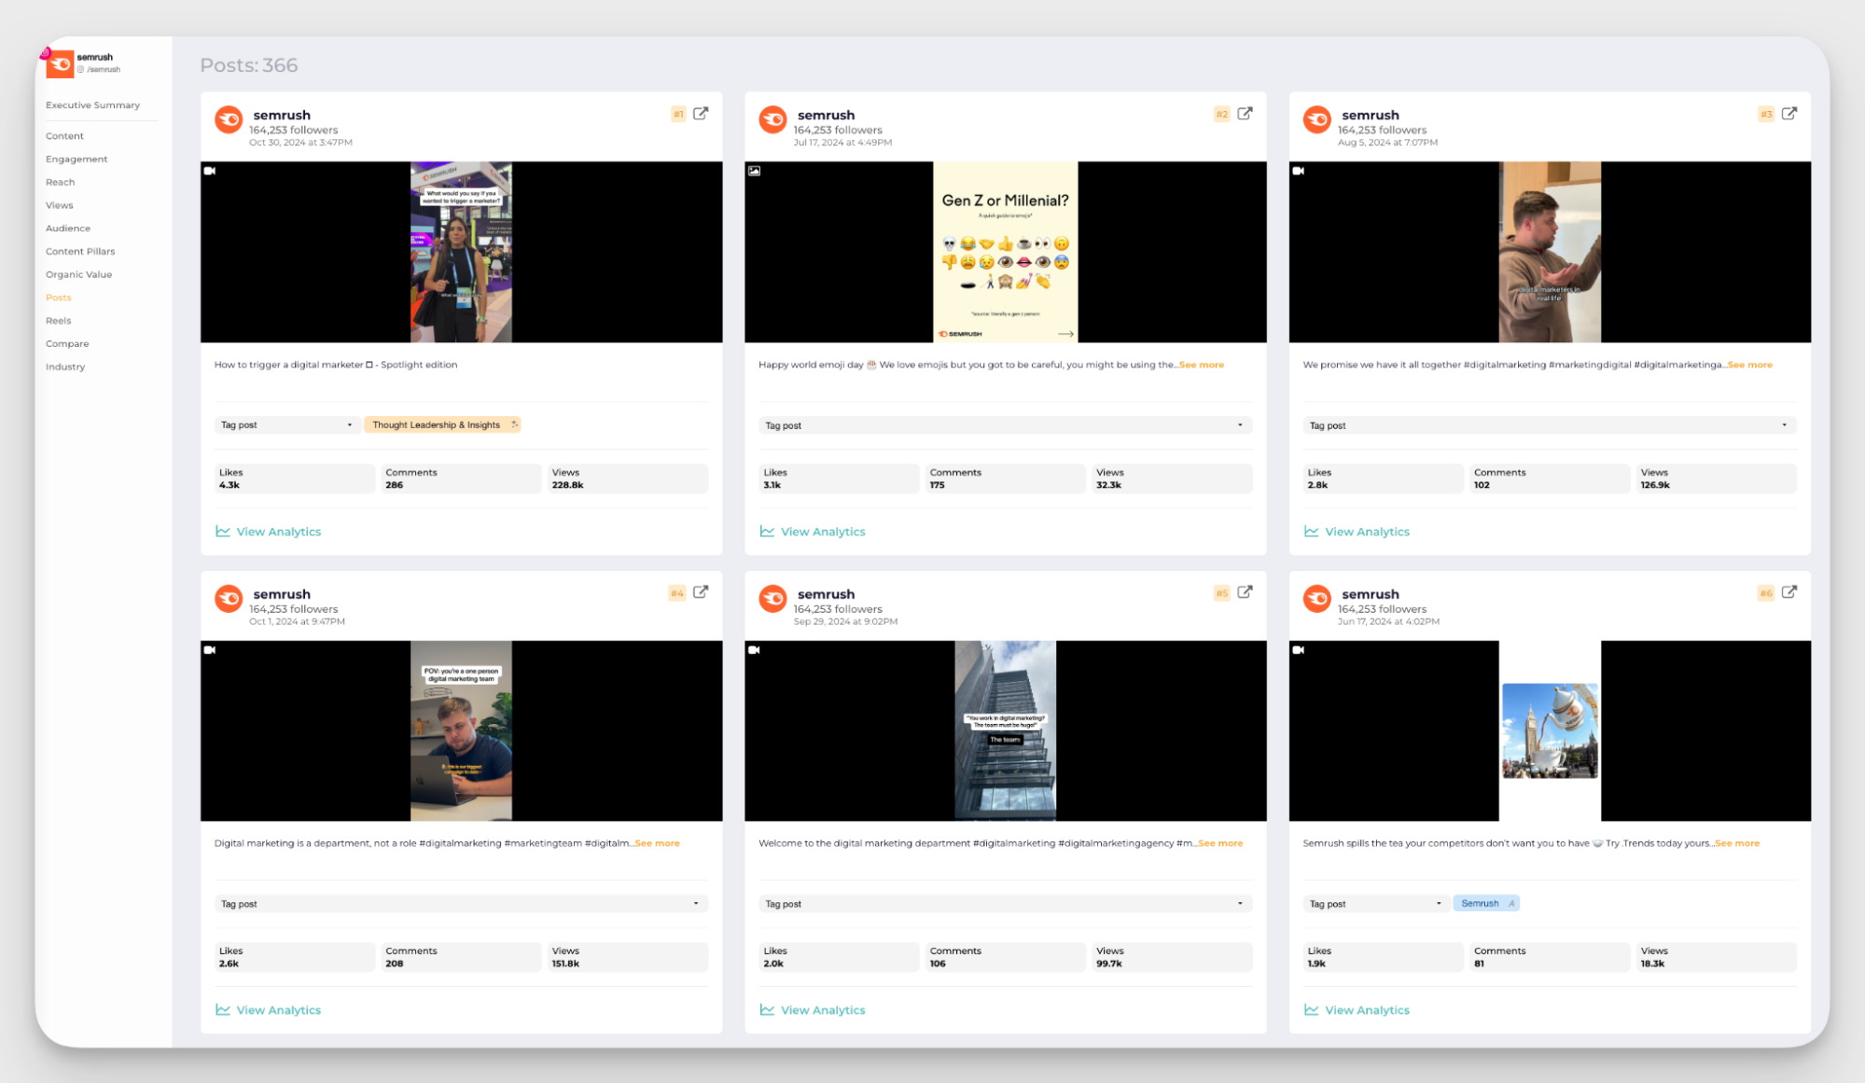Remove the Semrush tag on post #6
The image size is (1865, 1083).
click(1511, 904)
